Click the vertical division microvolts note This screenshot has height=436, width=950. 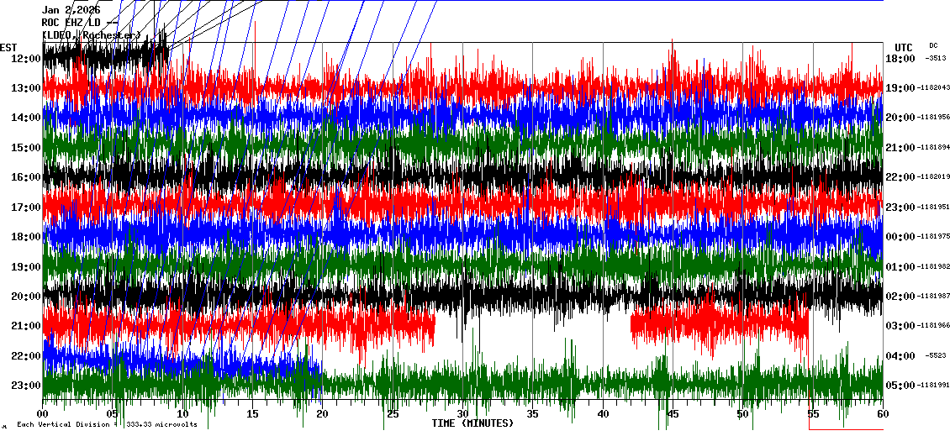pyautogui.click(x=106, y=424)
